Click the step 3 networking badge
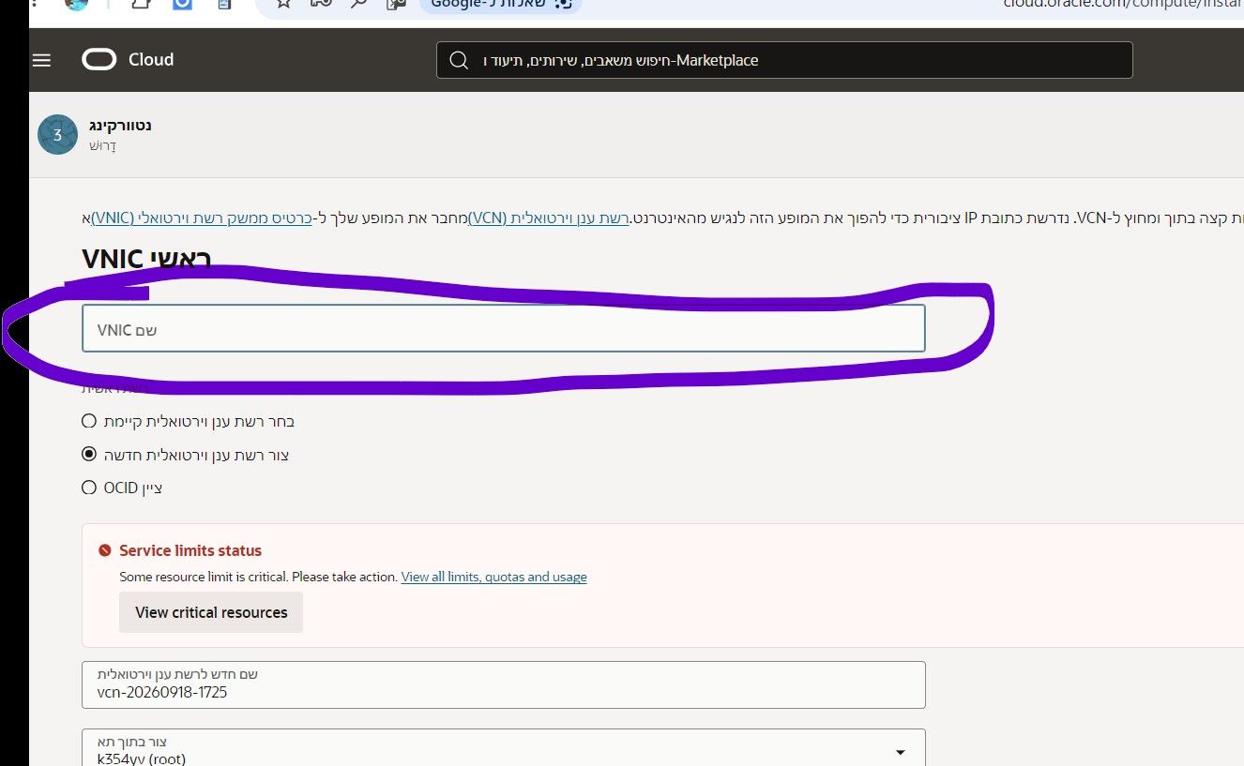Screen dimensions: 1244x766 pos(57,135)
